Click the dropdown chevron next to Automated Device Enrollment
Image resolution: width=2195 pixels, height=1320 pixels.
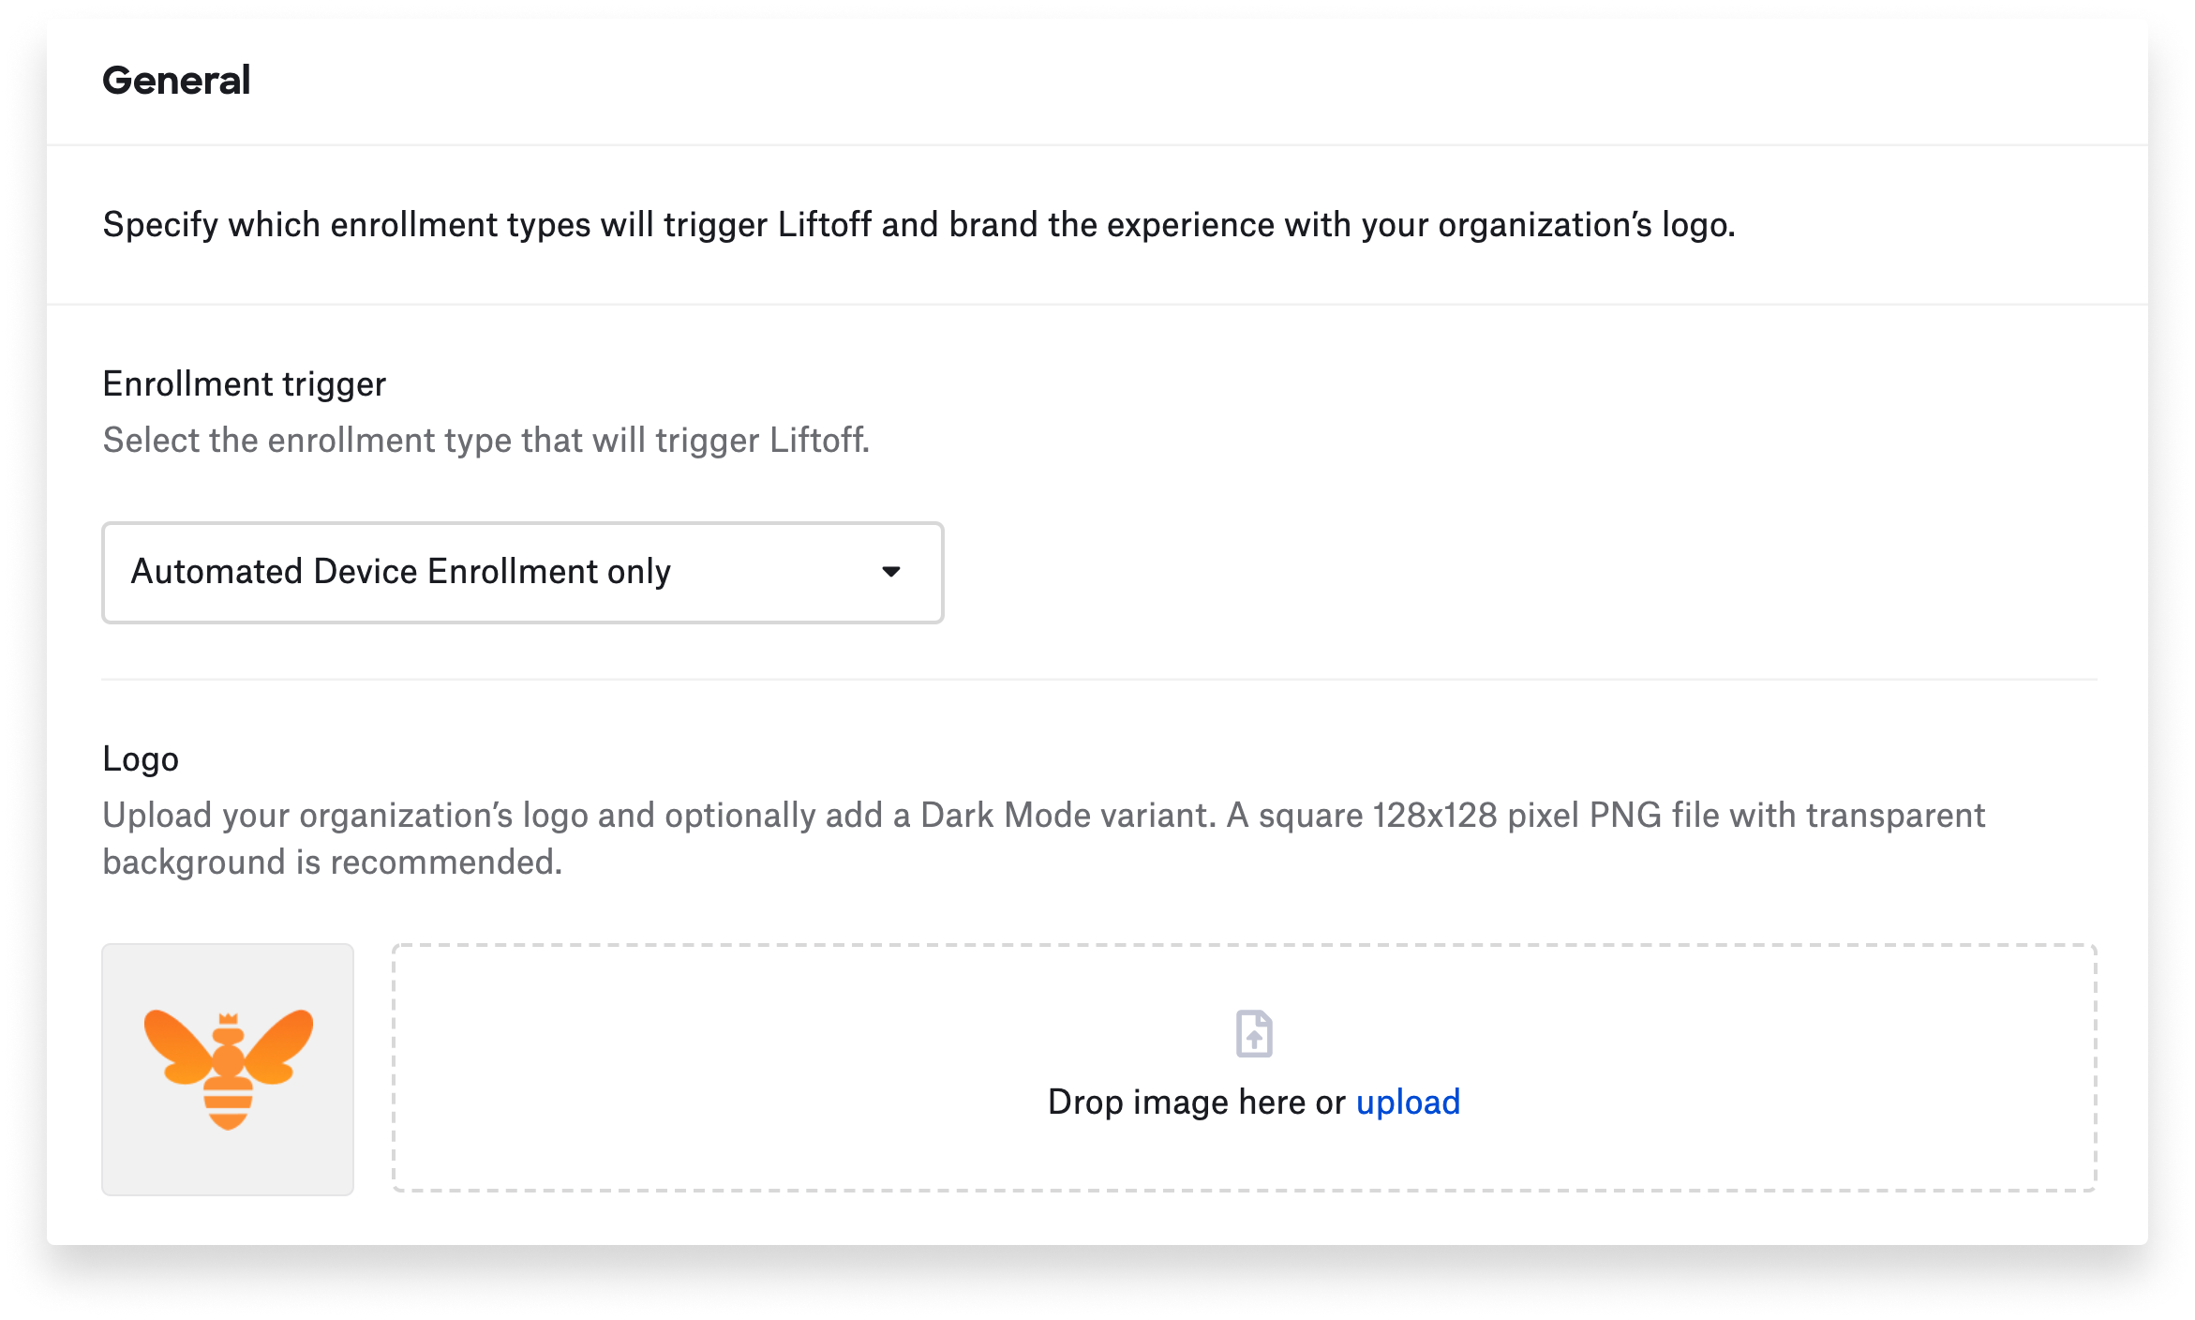891,572
